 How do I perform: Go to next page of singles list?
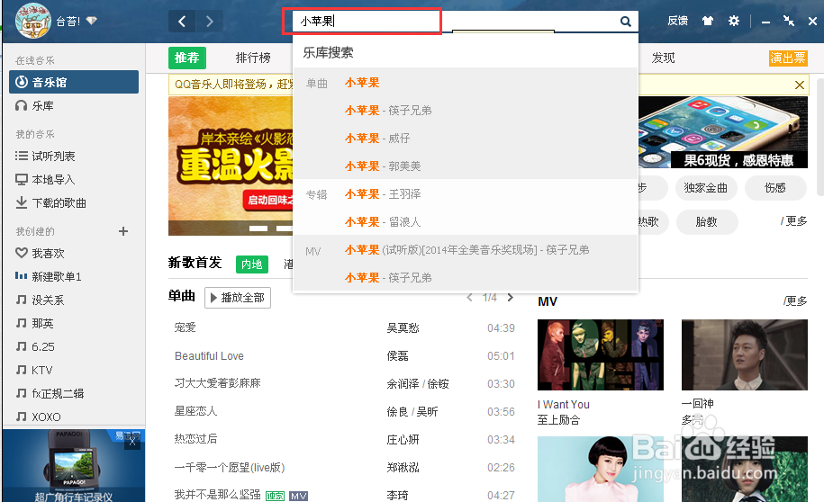[511, 298]
